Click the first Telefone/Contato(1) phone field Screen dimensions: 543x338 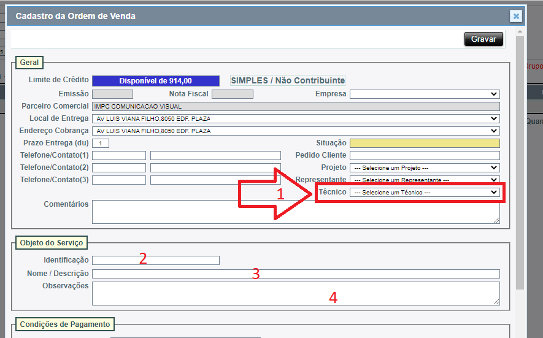click(x=119, y=156)
